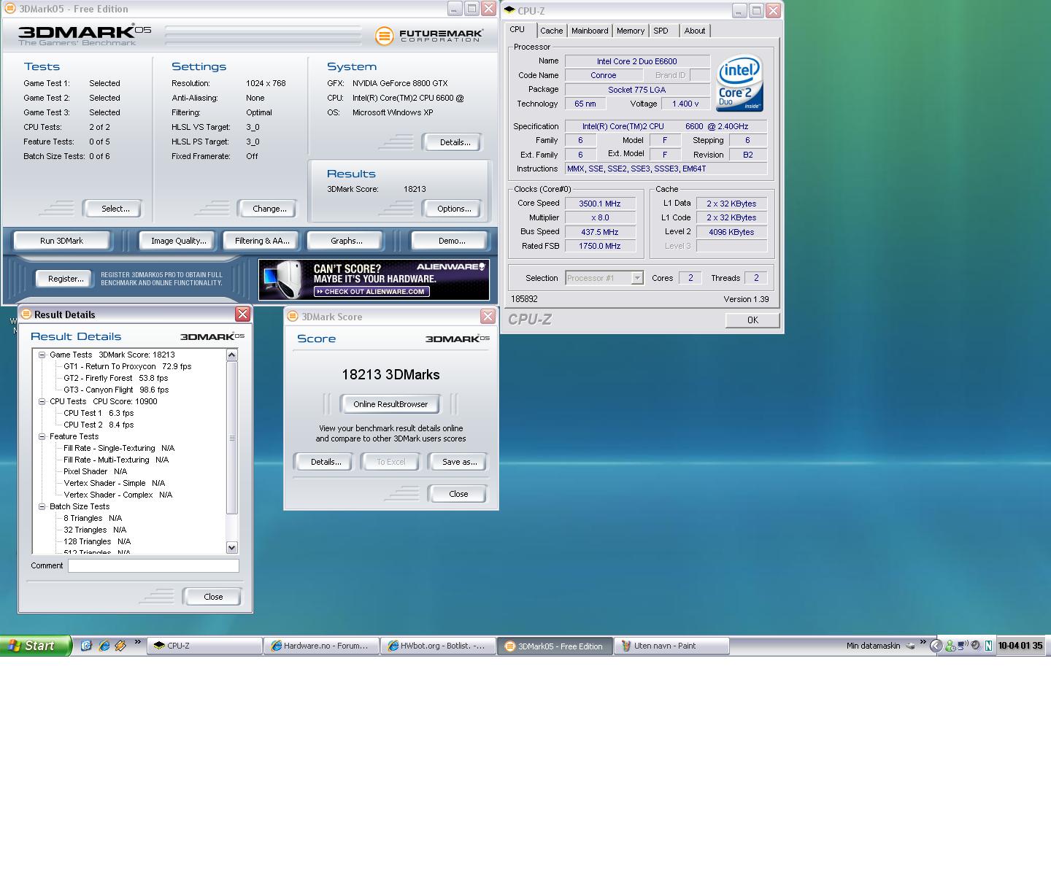This screenshot has width=1051, height=893.
Task: Select Pixel Shader N/A row
Action: [x=95, y=471]
